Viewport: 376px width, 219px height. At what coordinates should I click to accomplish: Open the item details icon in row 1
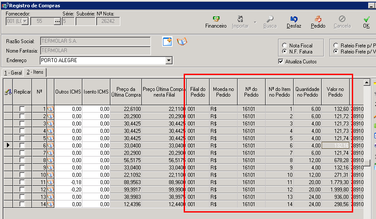50,109
